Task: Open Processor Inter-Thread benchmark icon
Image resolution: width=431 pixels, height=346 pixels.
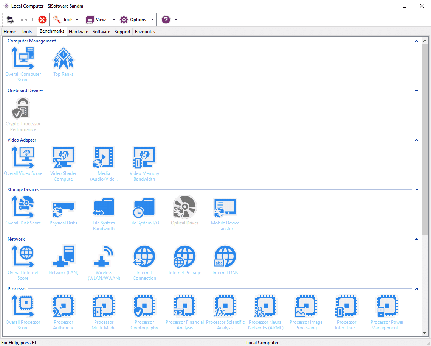Action: tap(346, 312)
